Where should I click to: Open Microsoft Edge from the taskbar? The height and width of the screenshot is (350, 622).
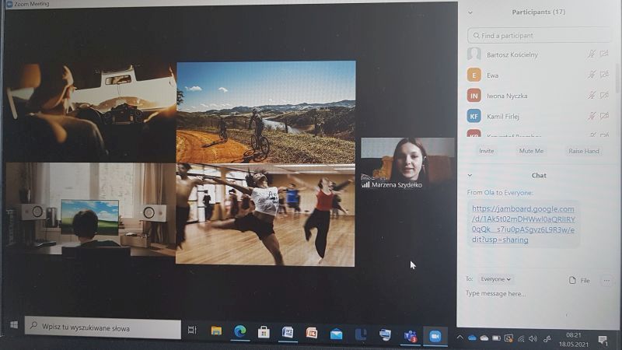click(x=240, y=332)
